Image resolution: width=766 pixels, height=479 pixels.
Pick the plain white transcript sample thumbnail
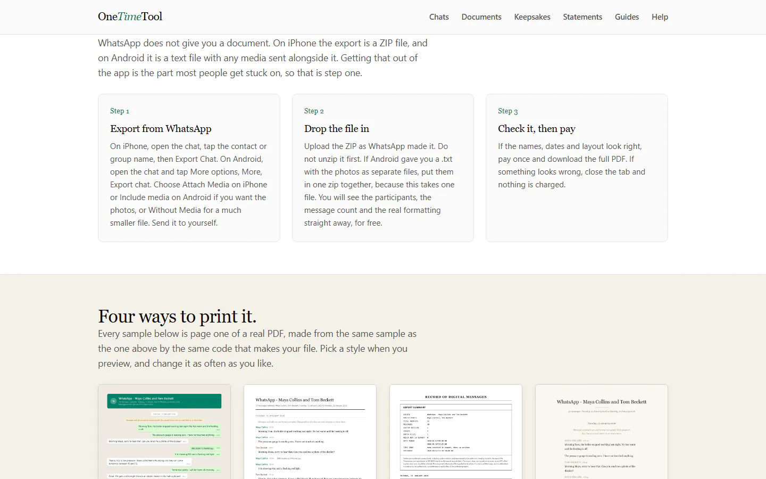[x=310, y=432]
